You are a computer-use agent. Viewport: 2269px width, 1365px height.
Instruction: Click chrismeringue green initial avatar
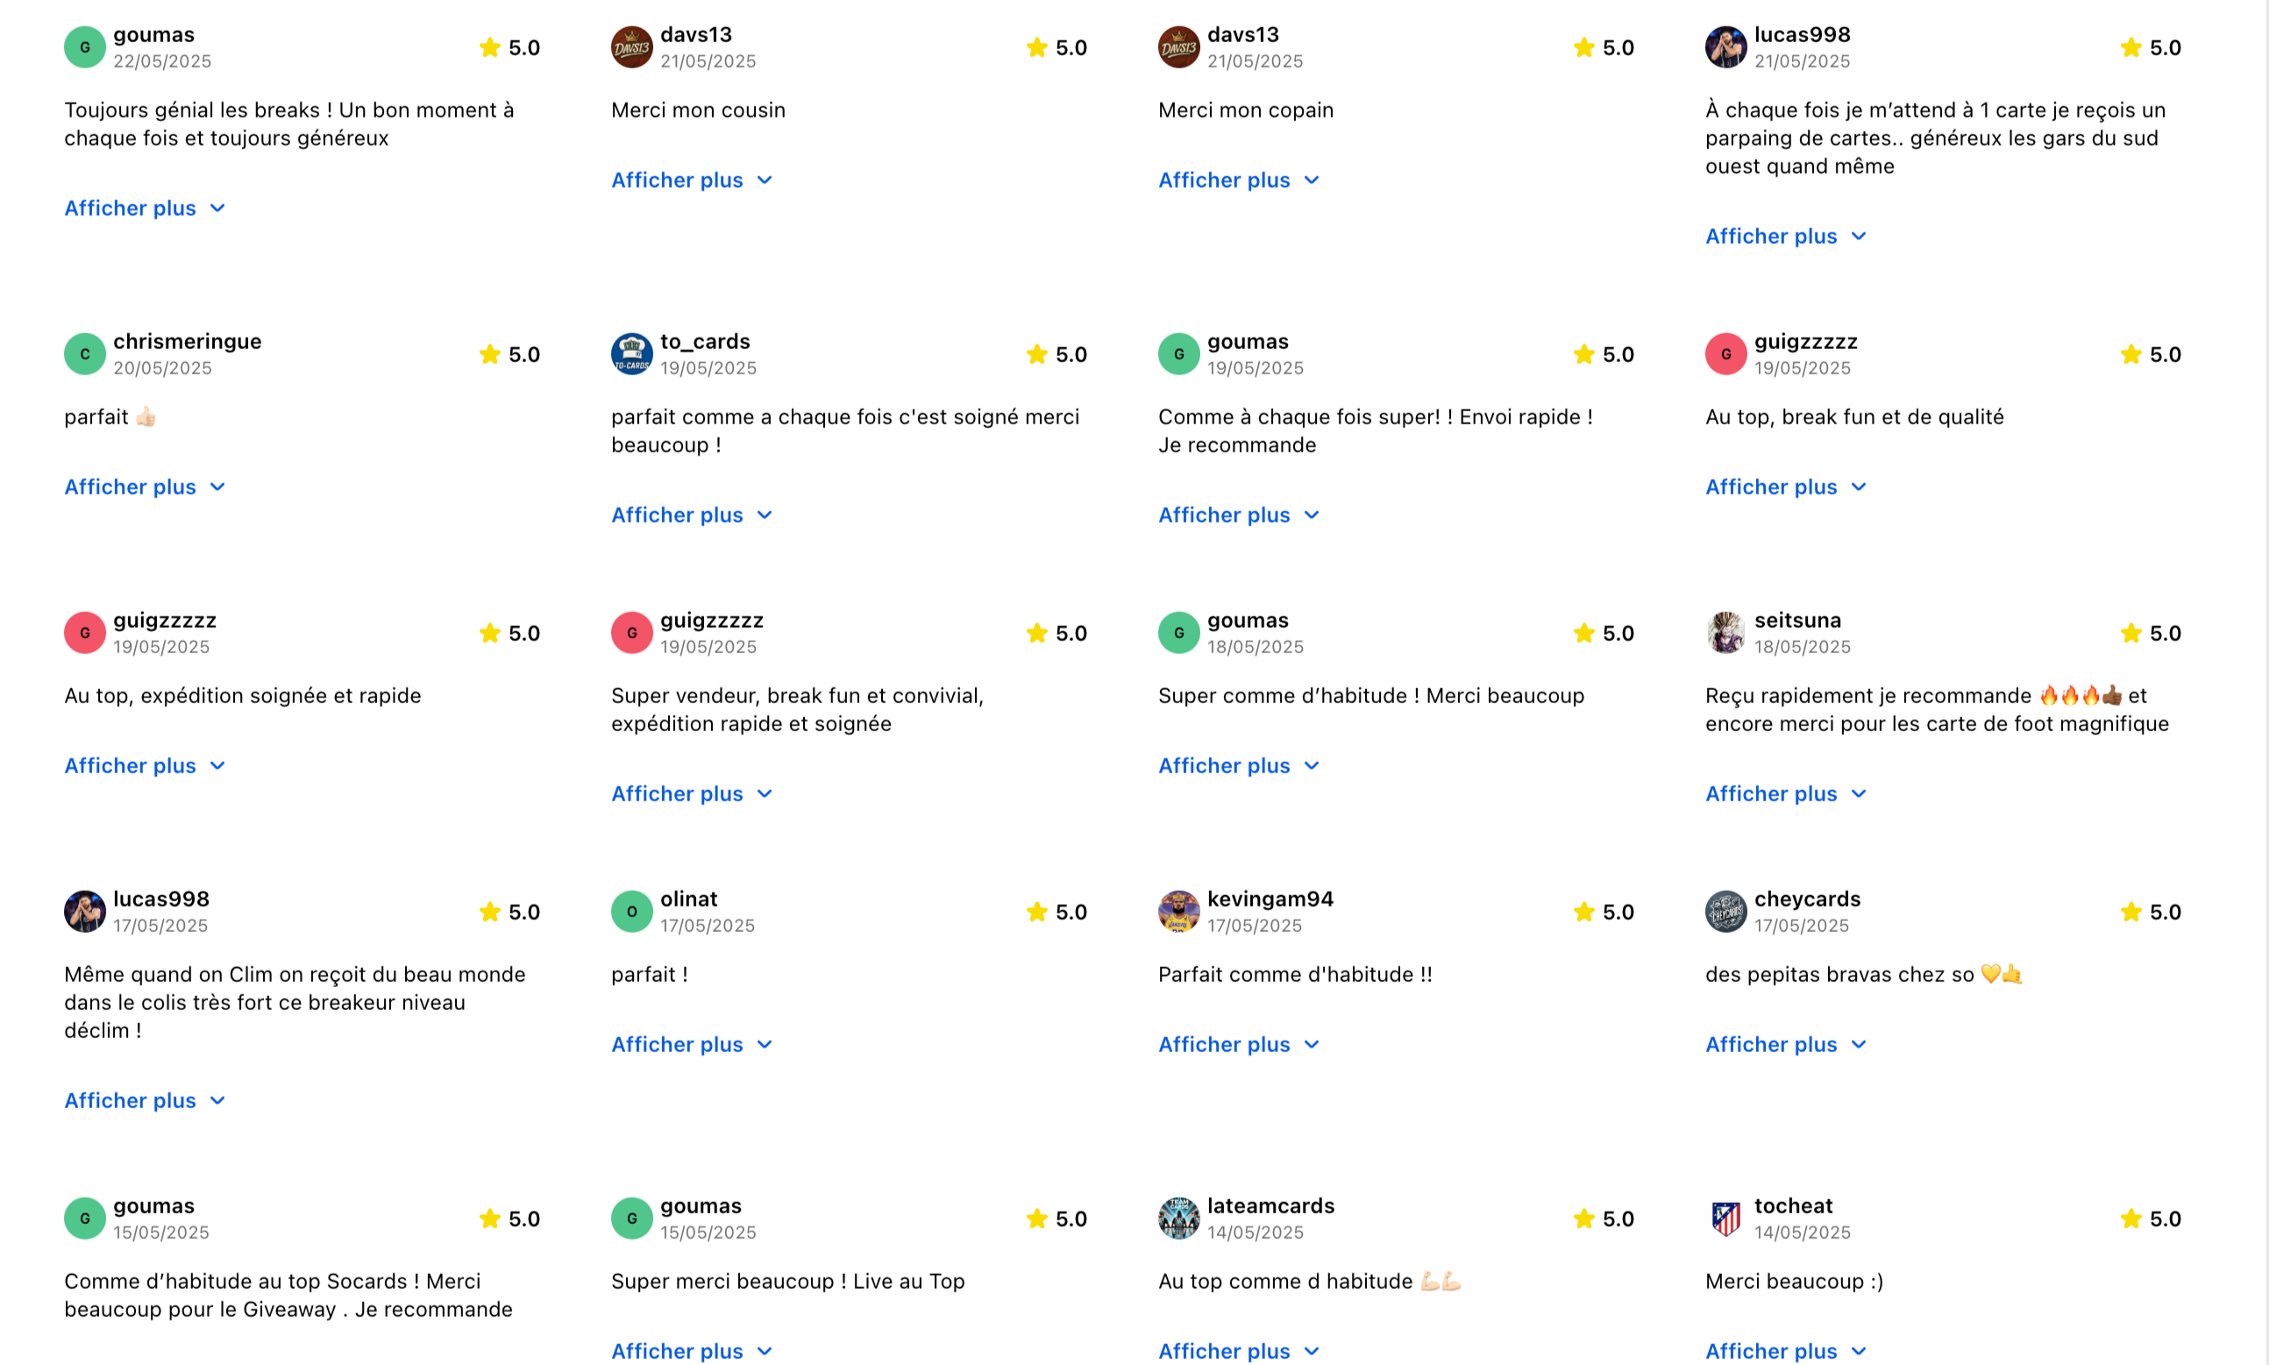pyautogui.click(x=85, y=354)
